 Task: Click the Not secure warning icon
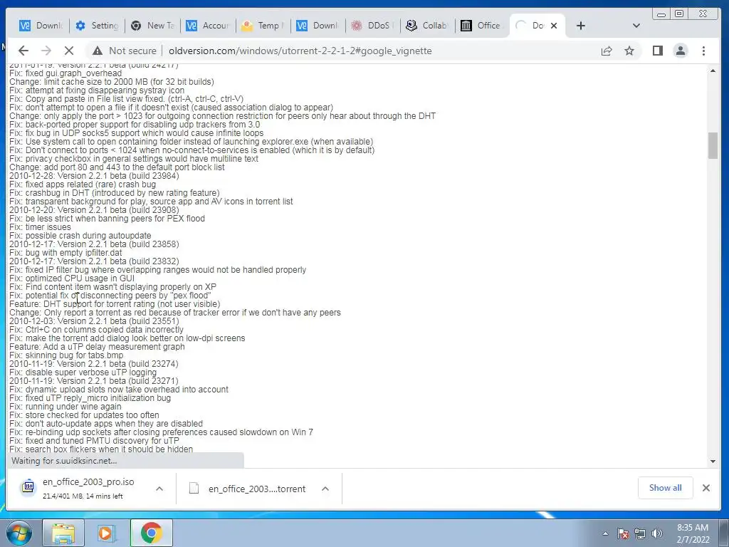click(97, 51)
